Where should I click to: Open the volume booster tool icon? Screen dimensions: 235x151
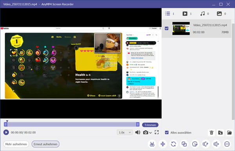[x=216, y=144]
